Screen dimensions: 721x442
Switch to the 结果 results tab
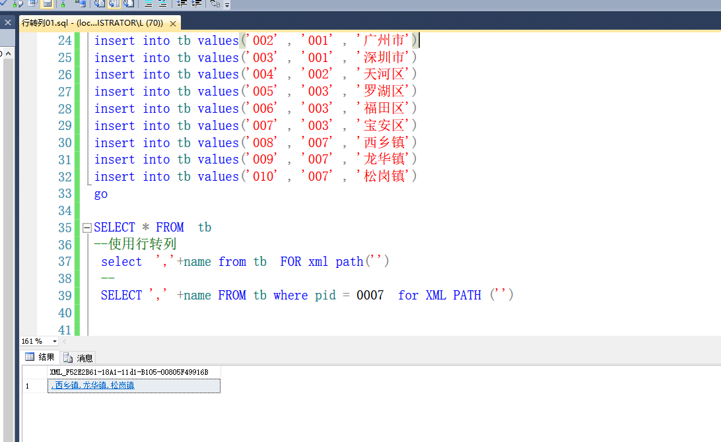(x=40, y=357)
